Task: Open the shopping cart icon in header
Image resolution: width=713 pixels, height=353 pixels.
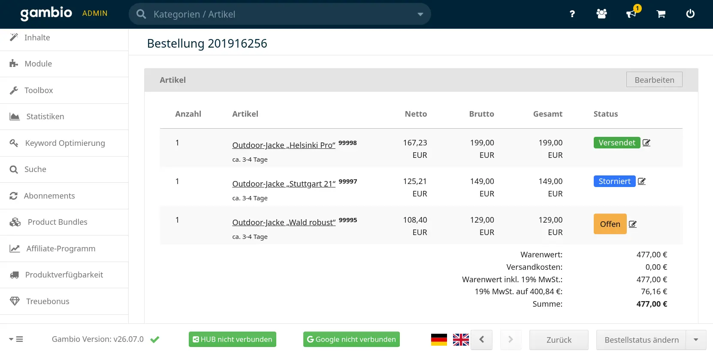Action: point(661,14)
